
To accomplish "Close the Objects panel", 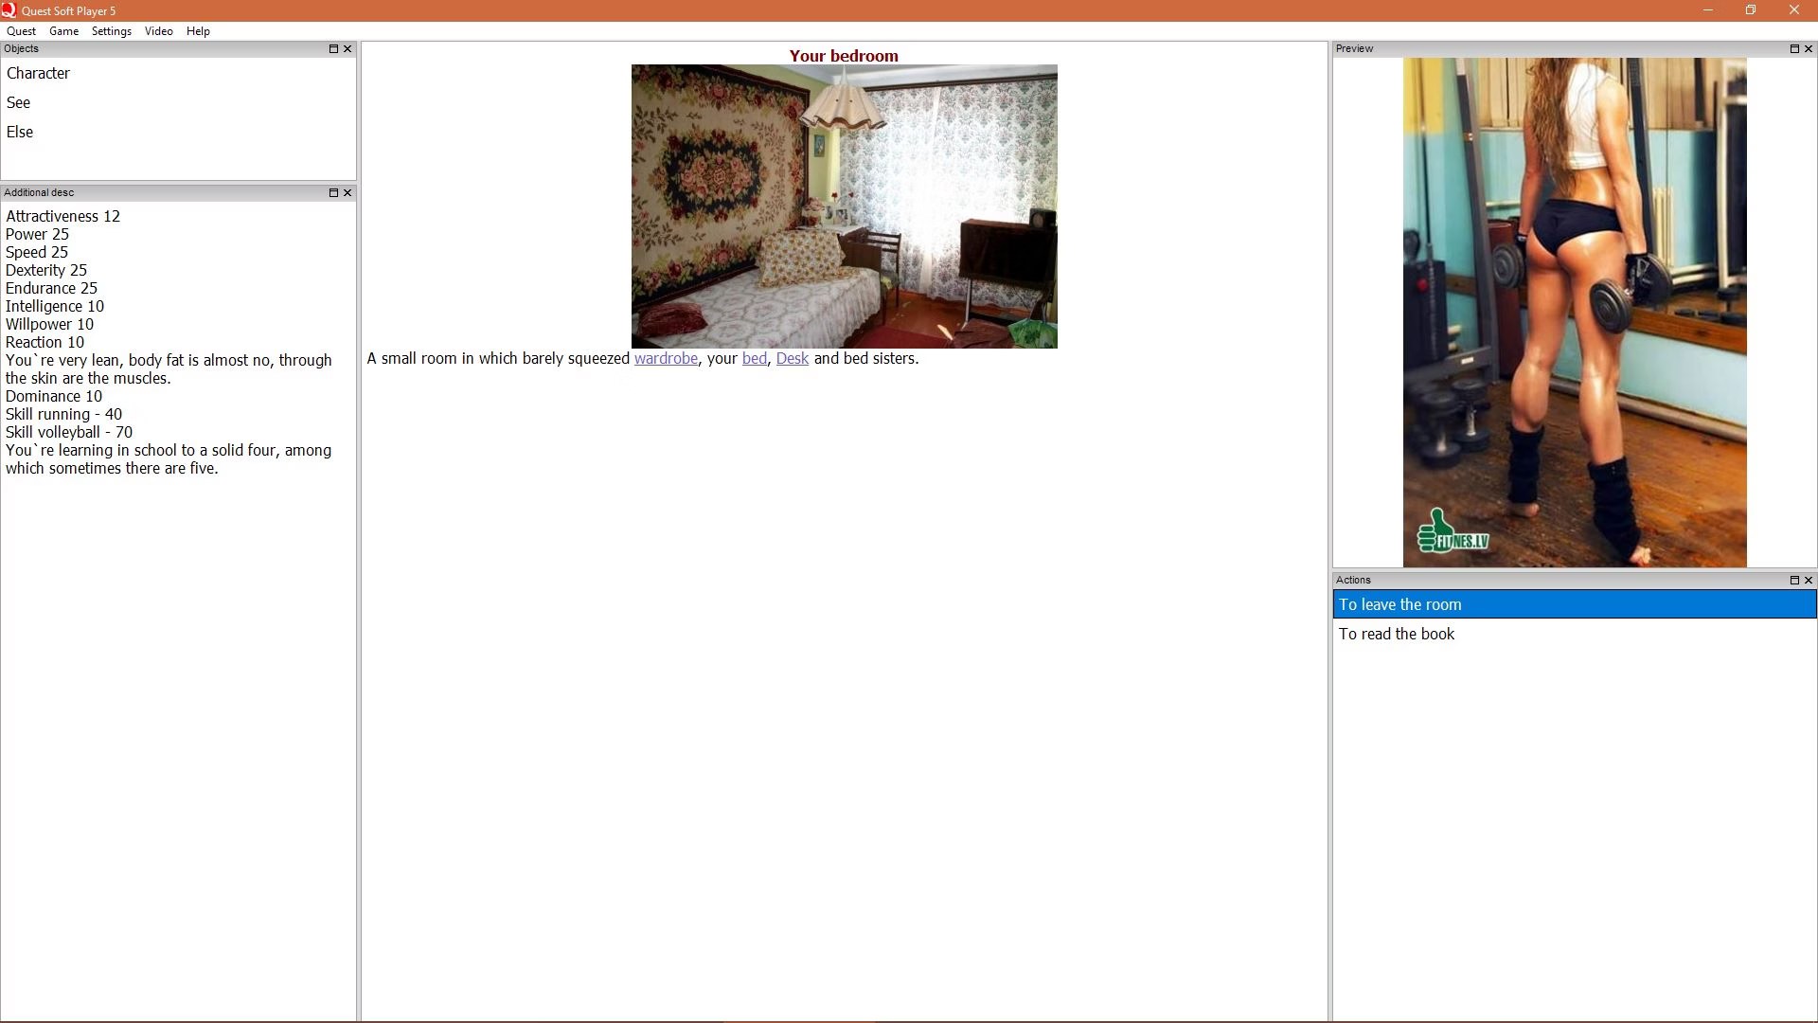I will 348,48.
